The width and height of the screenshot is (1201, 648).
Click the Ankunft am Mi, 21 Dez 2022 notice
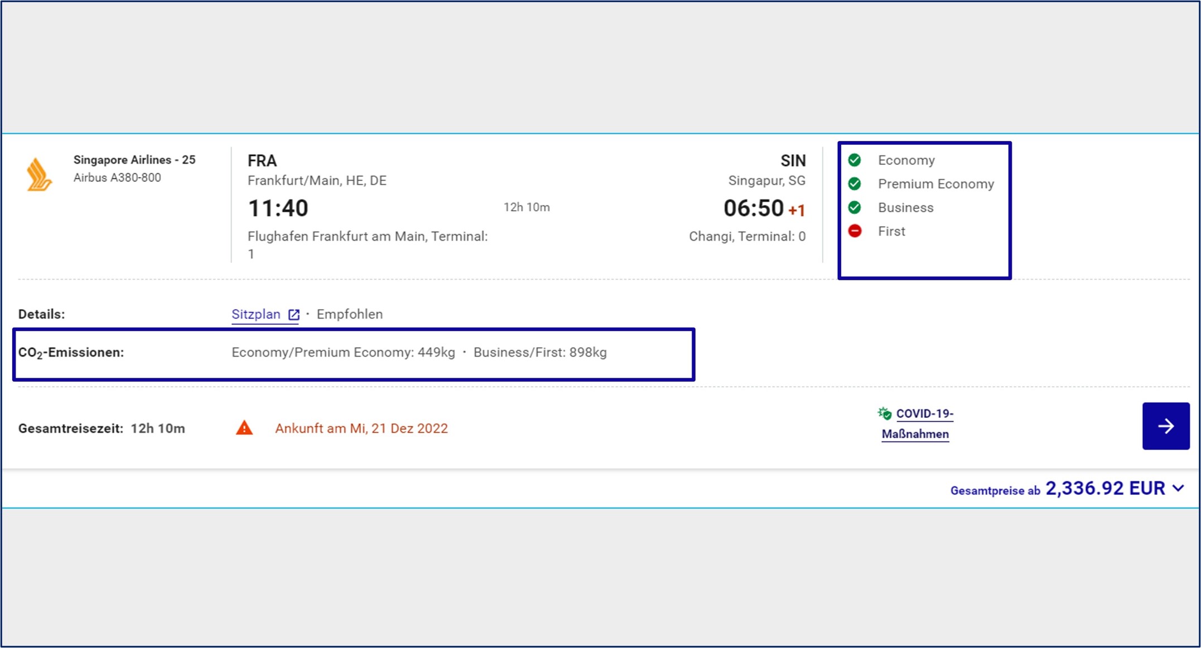coord(361,428)
